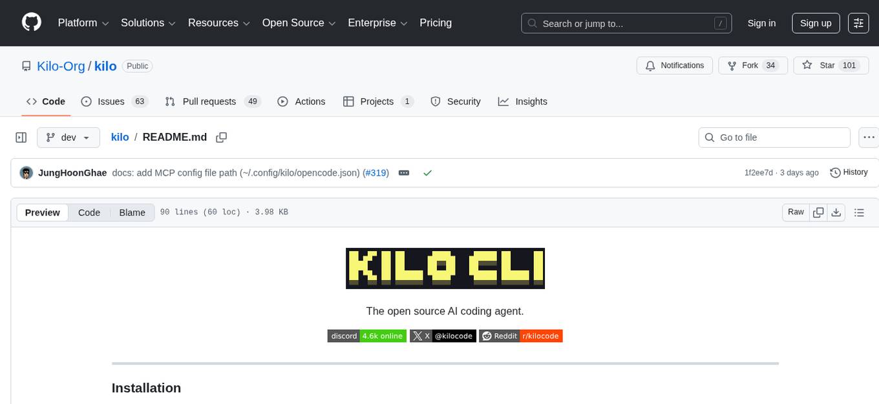Click the Go to file search field
Viewport: 879px width, 404px height.
coord(774,137)
